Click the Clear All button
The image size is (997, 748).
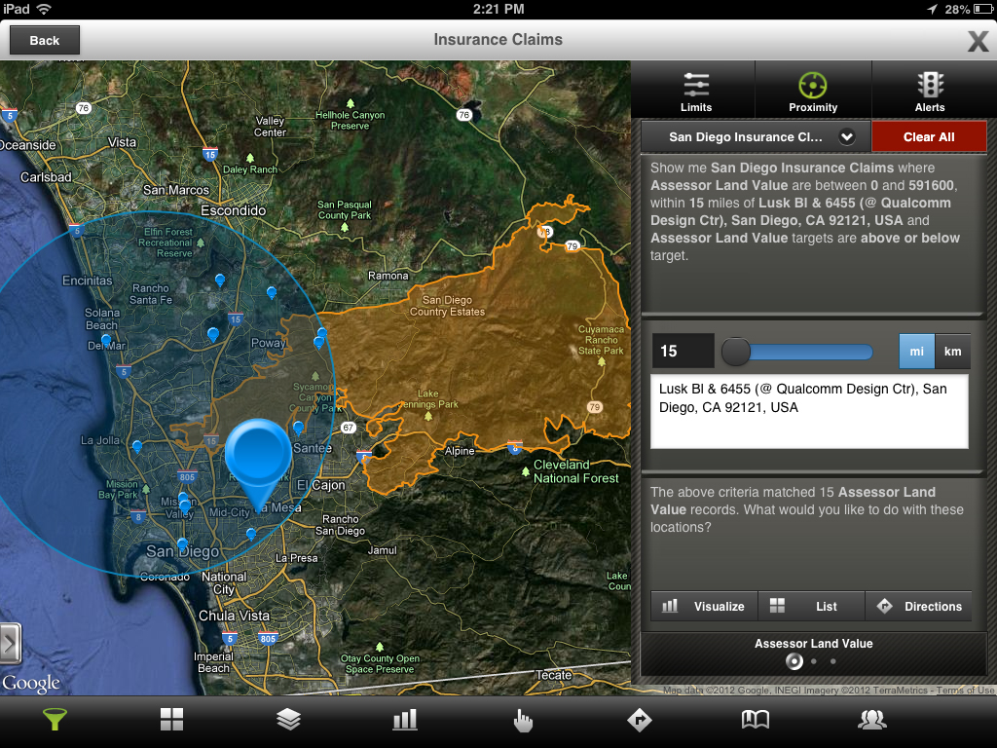point(929,136)
